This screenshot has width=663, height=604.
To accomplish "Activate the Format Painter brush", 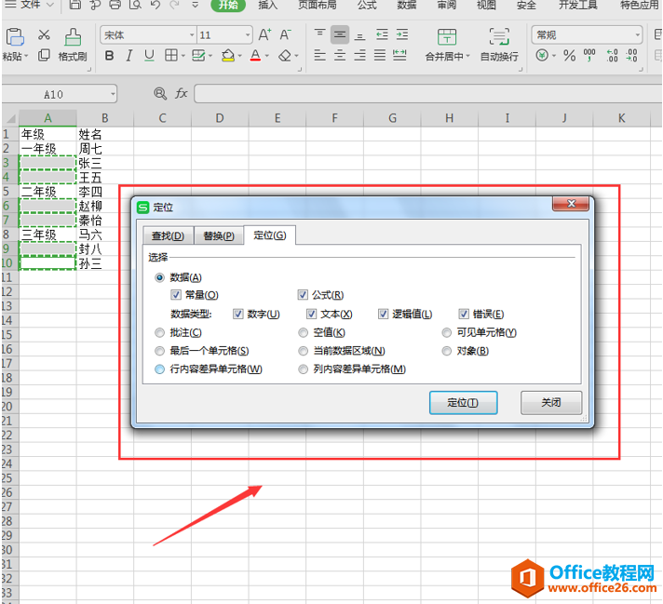I will coord(73,37).
